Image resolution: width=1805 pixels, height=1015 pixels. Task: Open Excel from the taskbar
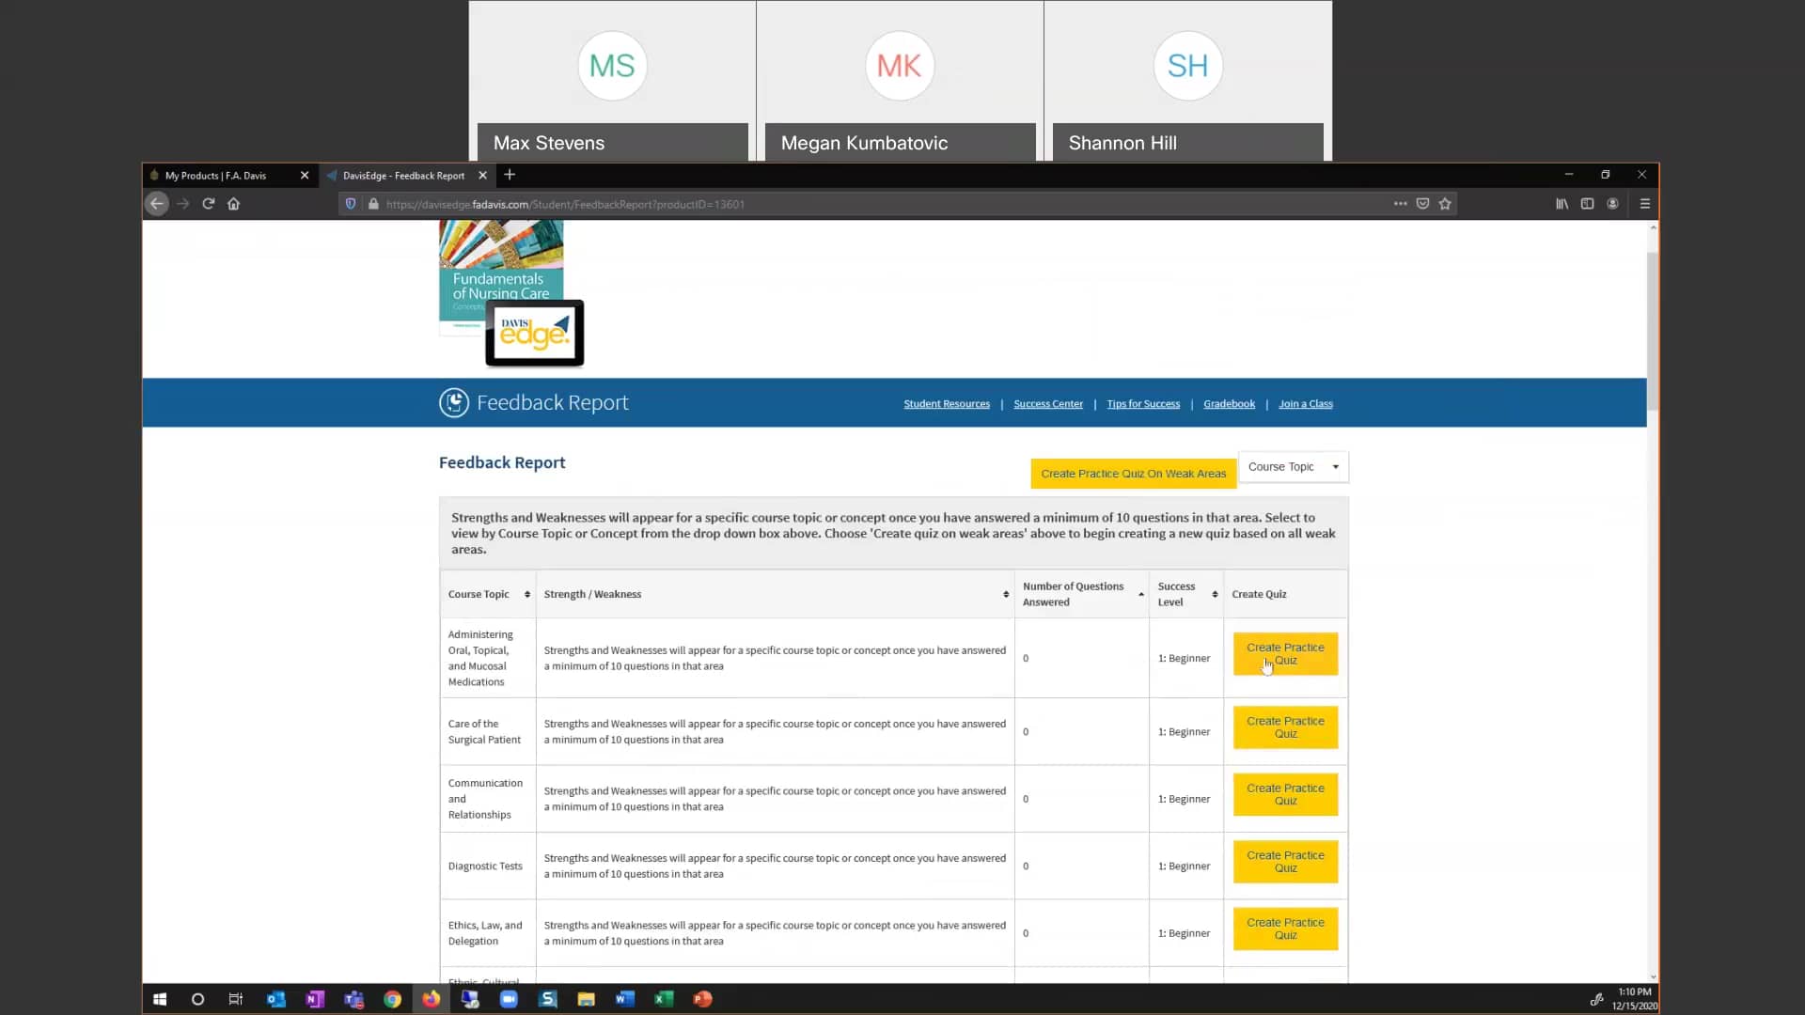[664, 999]
